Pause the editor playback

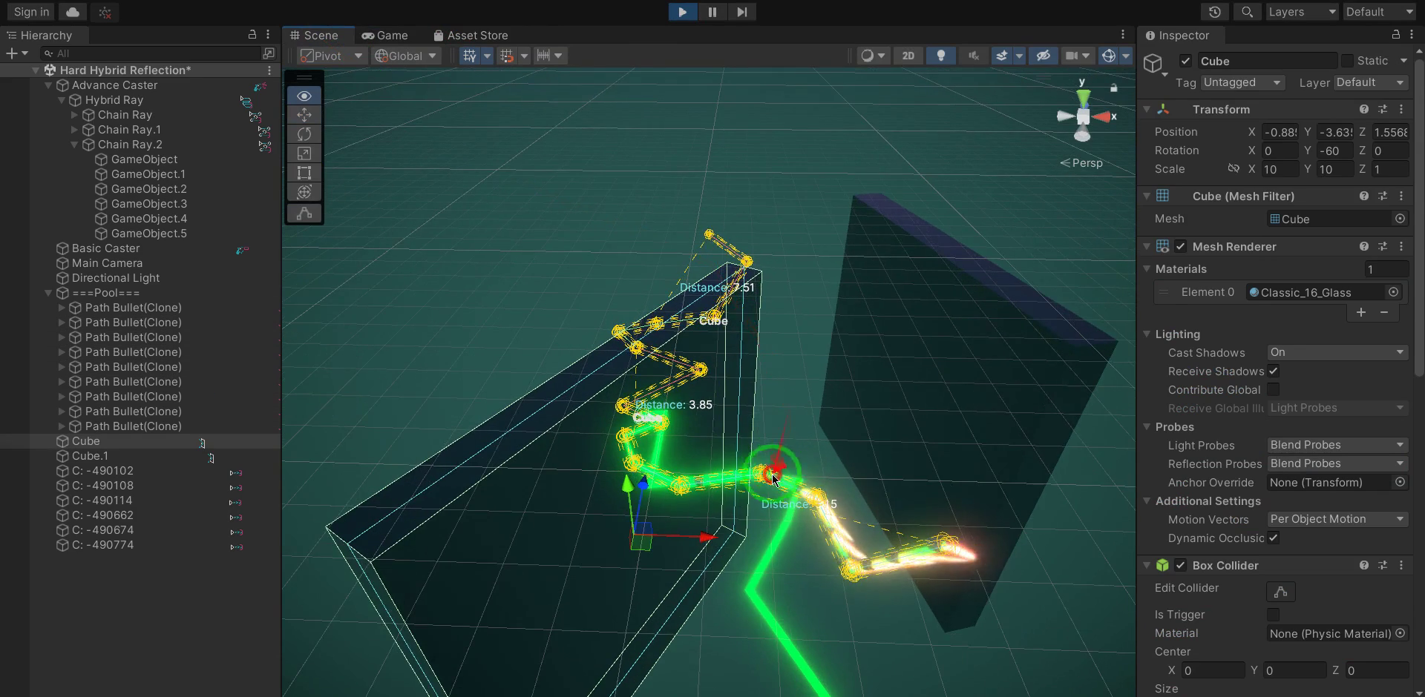click(x=712, y=12)
